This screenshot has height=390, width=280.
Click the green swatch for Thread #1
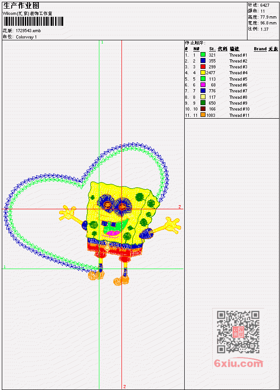(203, 54)
